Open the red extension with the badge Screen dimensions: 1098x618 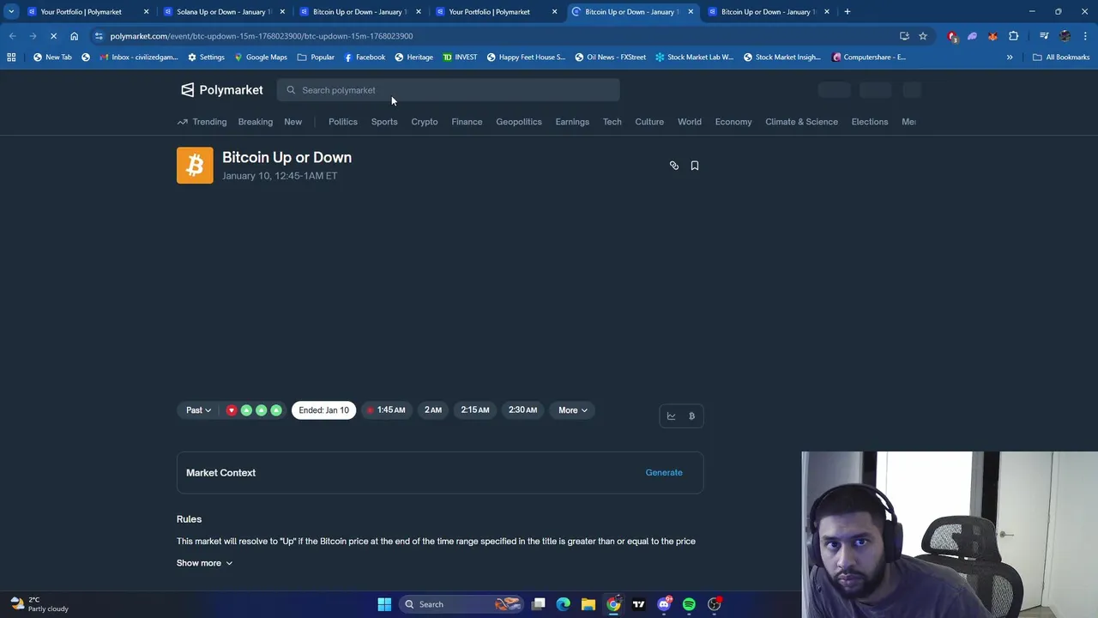952,36
